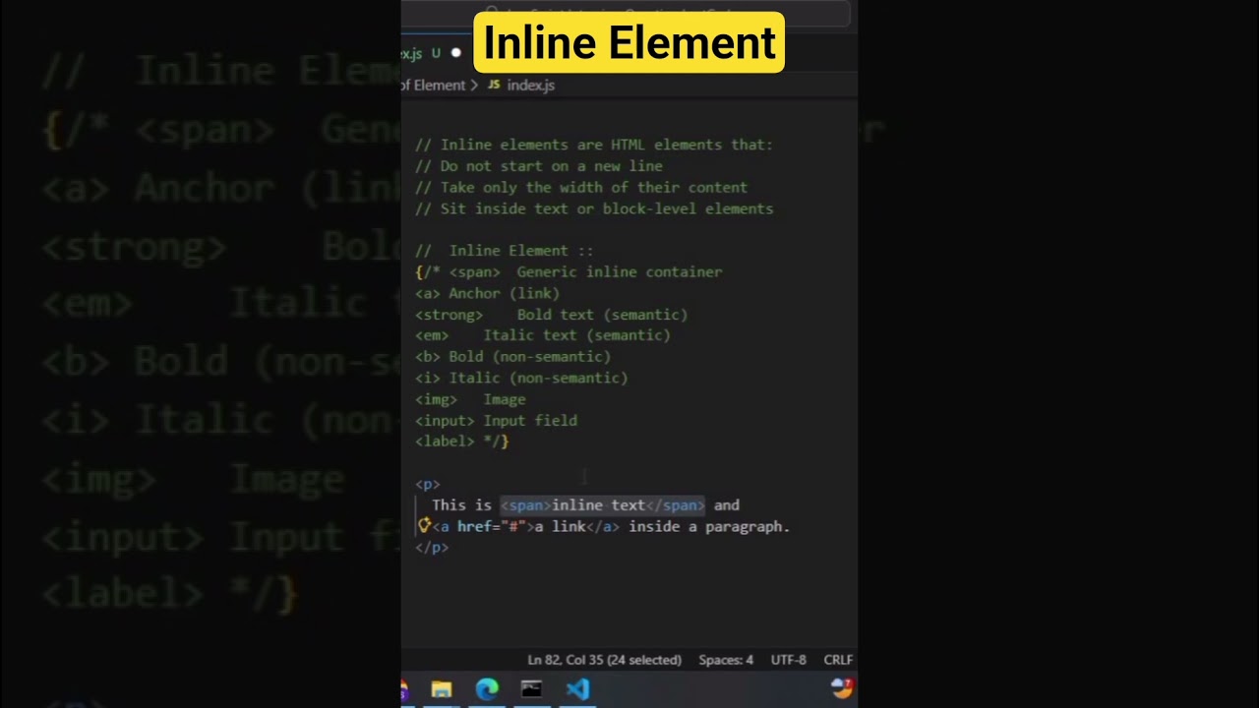
Task: Open the 'of Element' folder breadcrumb
Action: pyautogui.click(x=434, y=86)
